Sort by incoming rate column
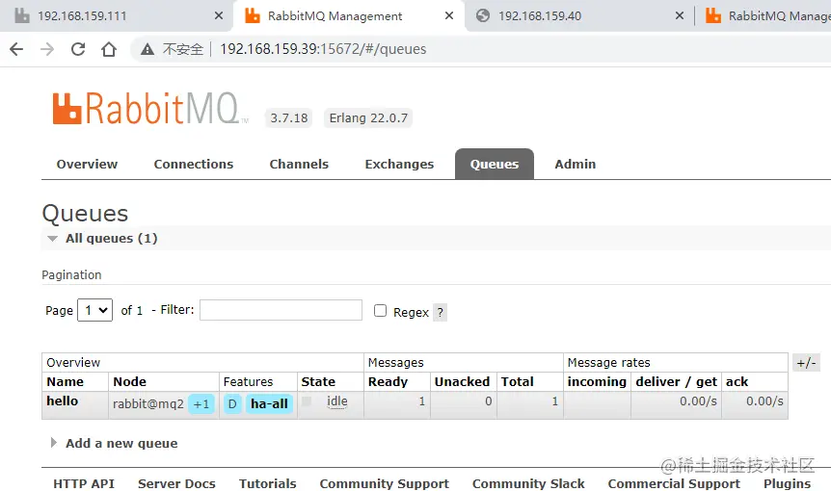This screenshot has width=831, height=491. click(x=597, y=381)
